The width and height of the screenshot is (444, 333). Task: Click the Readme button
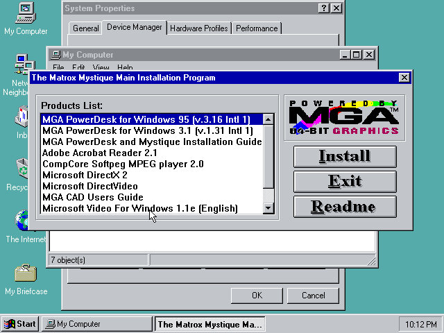[x=345, y=207]
